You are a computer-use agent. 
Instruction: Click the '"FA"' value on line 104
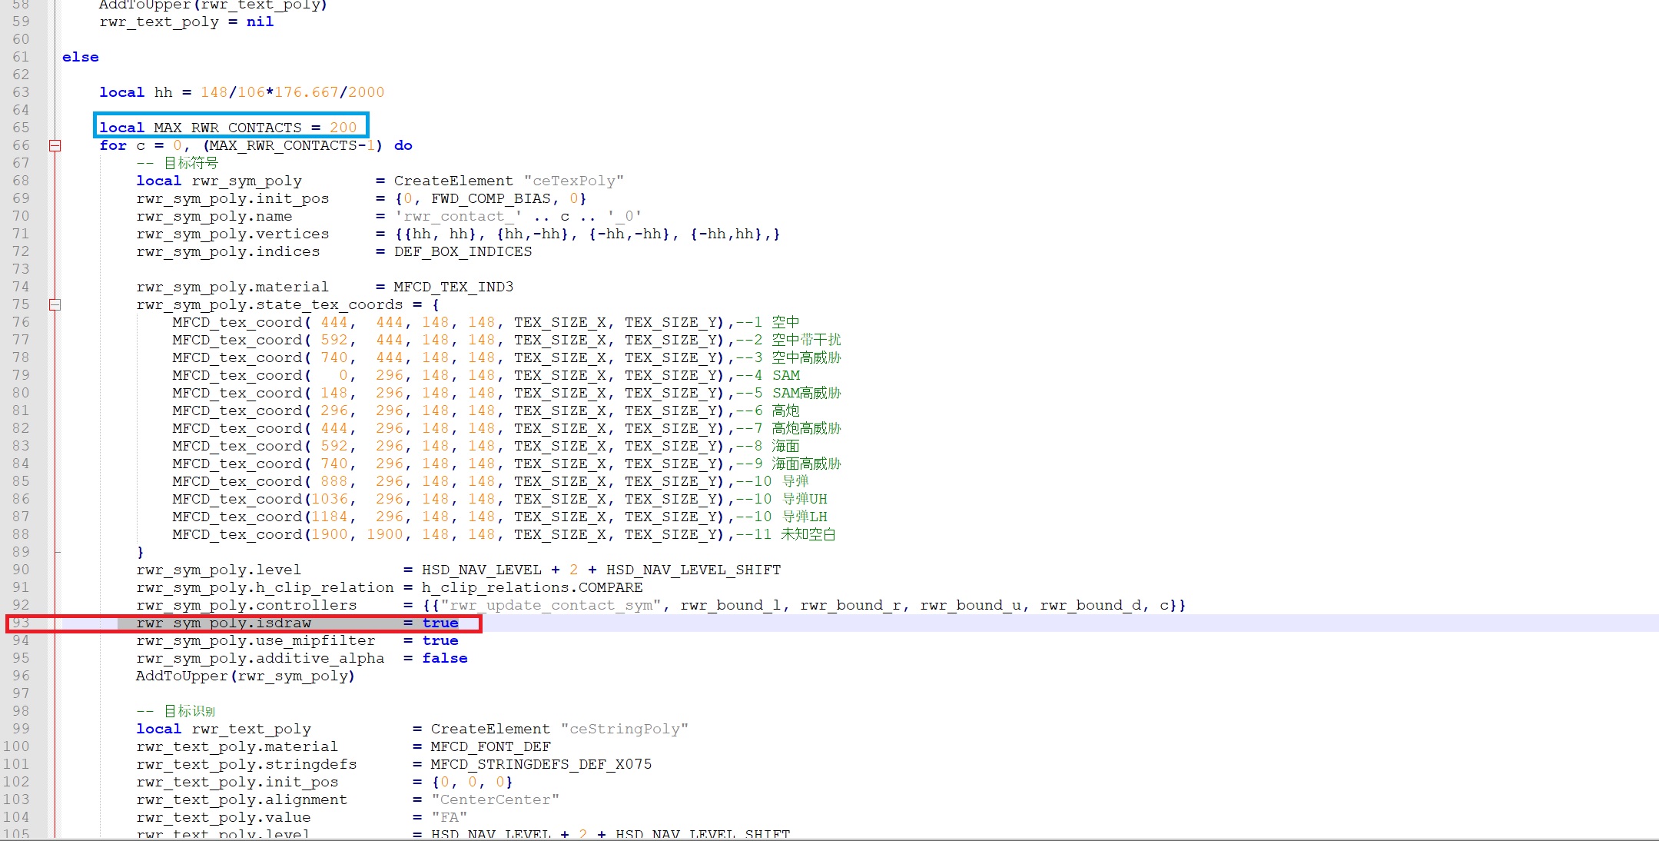pyautogui.click(x=449, y=817)
